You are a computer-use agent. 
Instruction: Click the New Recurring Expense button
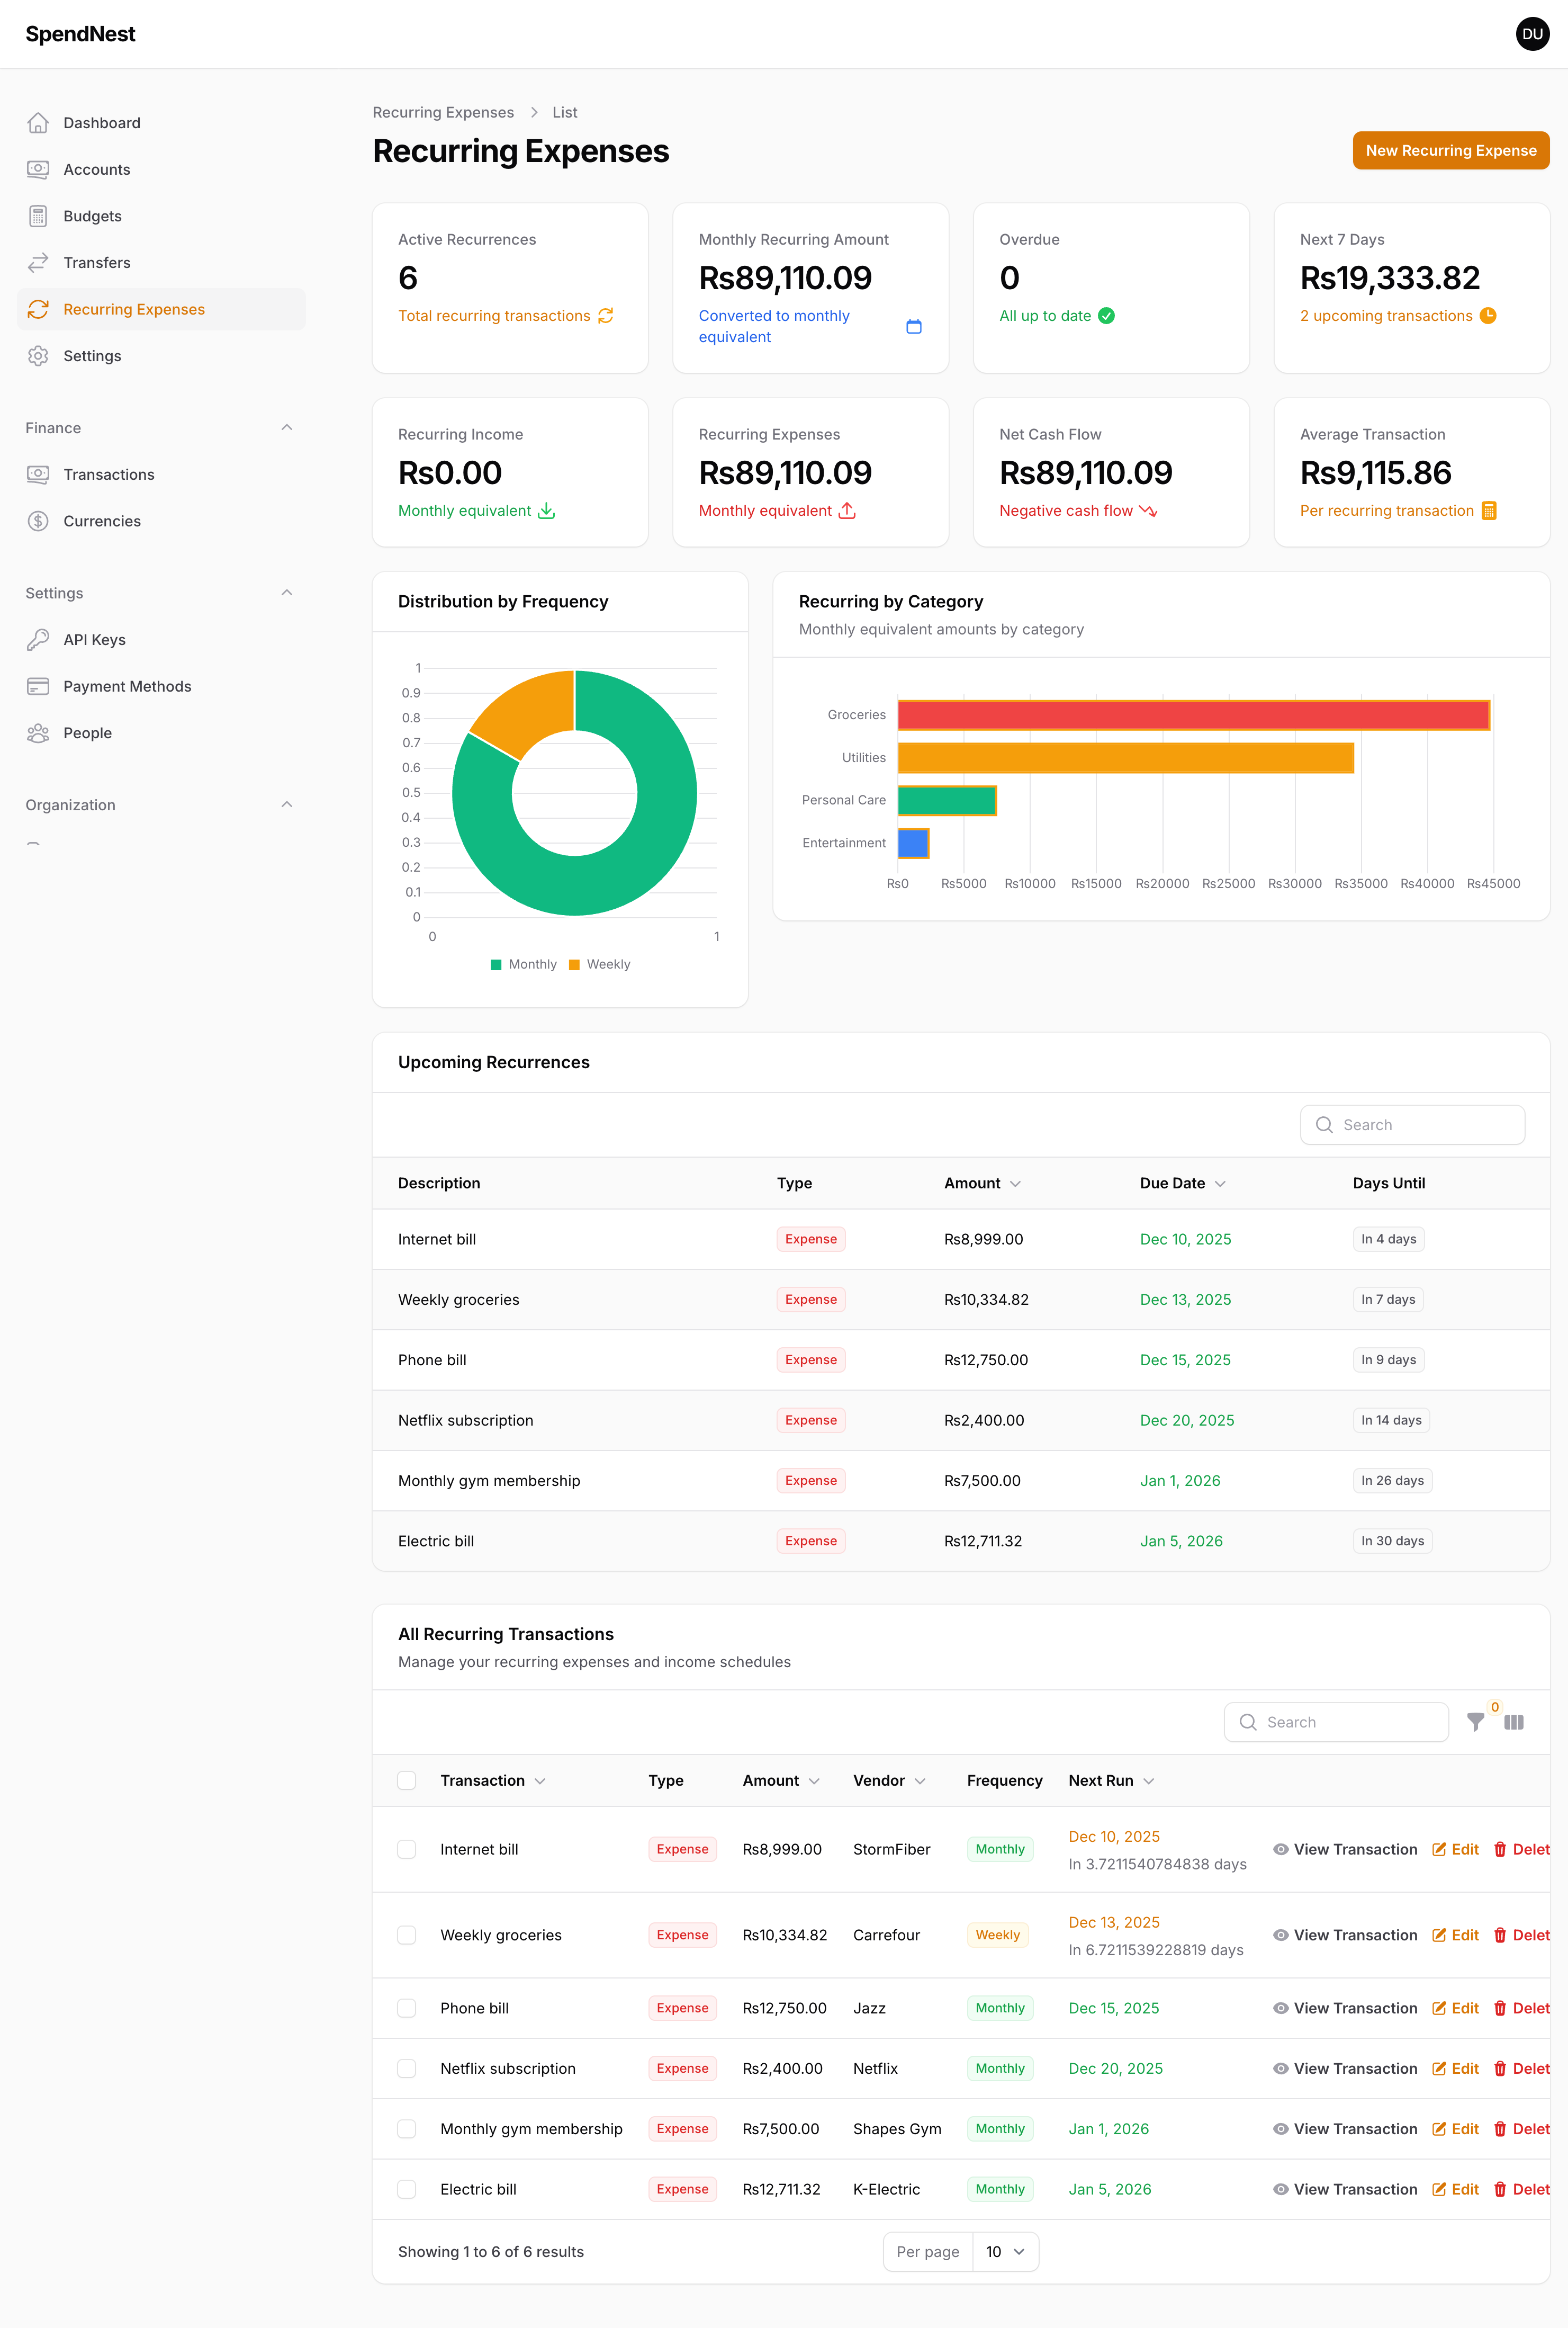pos(1450,150)
